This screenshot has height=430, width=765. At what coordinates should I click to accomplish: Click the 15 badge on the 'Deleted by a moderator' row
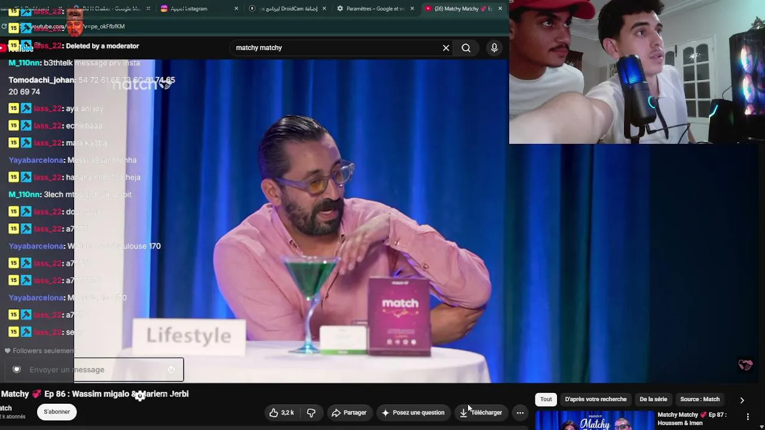click(x=14, y=46)
